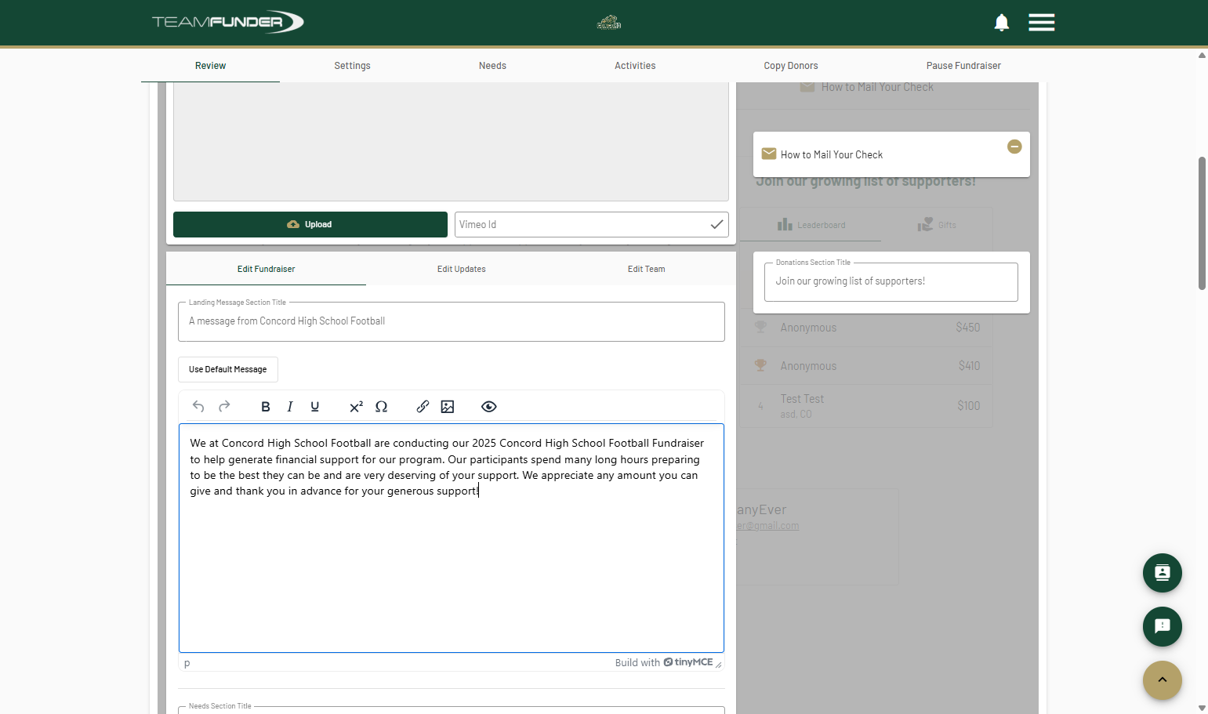Redo the edit in editor

pyautogui.click(x=224, y=406)
